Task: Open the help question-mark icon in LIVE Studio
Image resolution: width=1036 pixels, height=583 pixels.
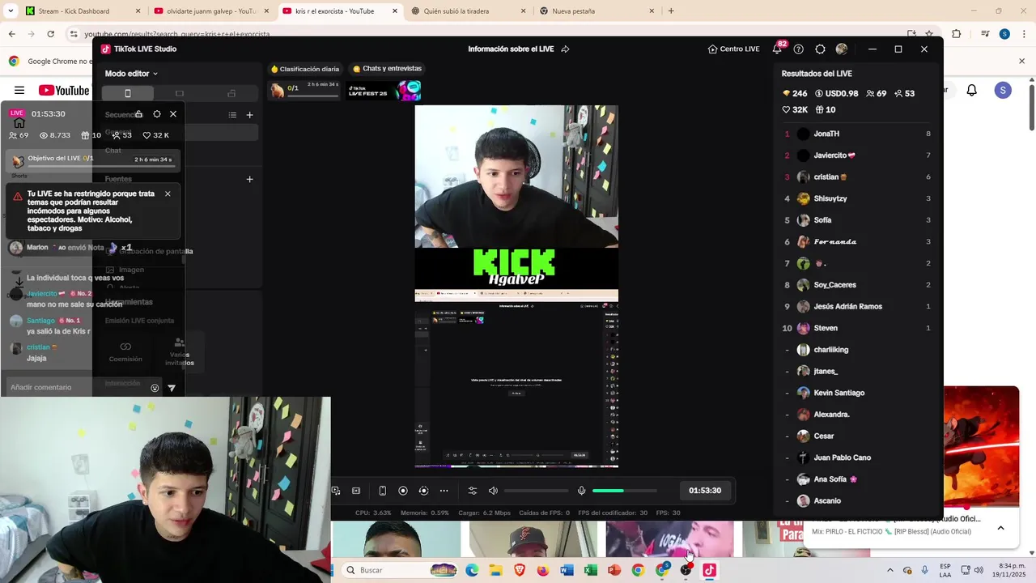Action: [x=799, y=49]
